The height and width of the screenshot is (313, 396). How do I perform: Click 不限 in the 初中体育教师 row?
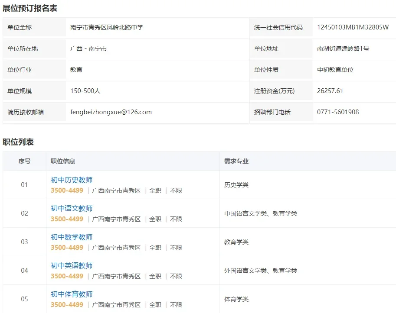(176, 305)
